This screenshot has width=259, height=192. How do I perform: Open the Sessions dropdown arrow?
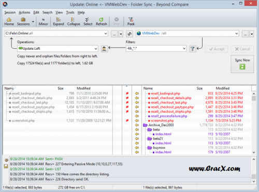click(33, 22)
